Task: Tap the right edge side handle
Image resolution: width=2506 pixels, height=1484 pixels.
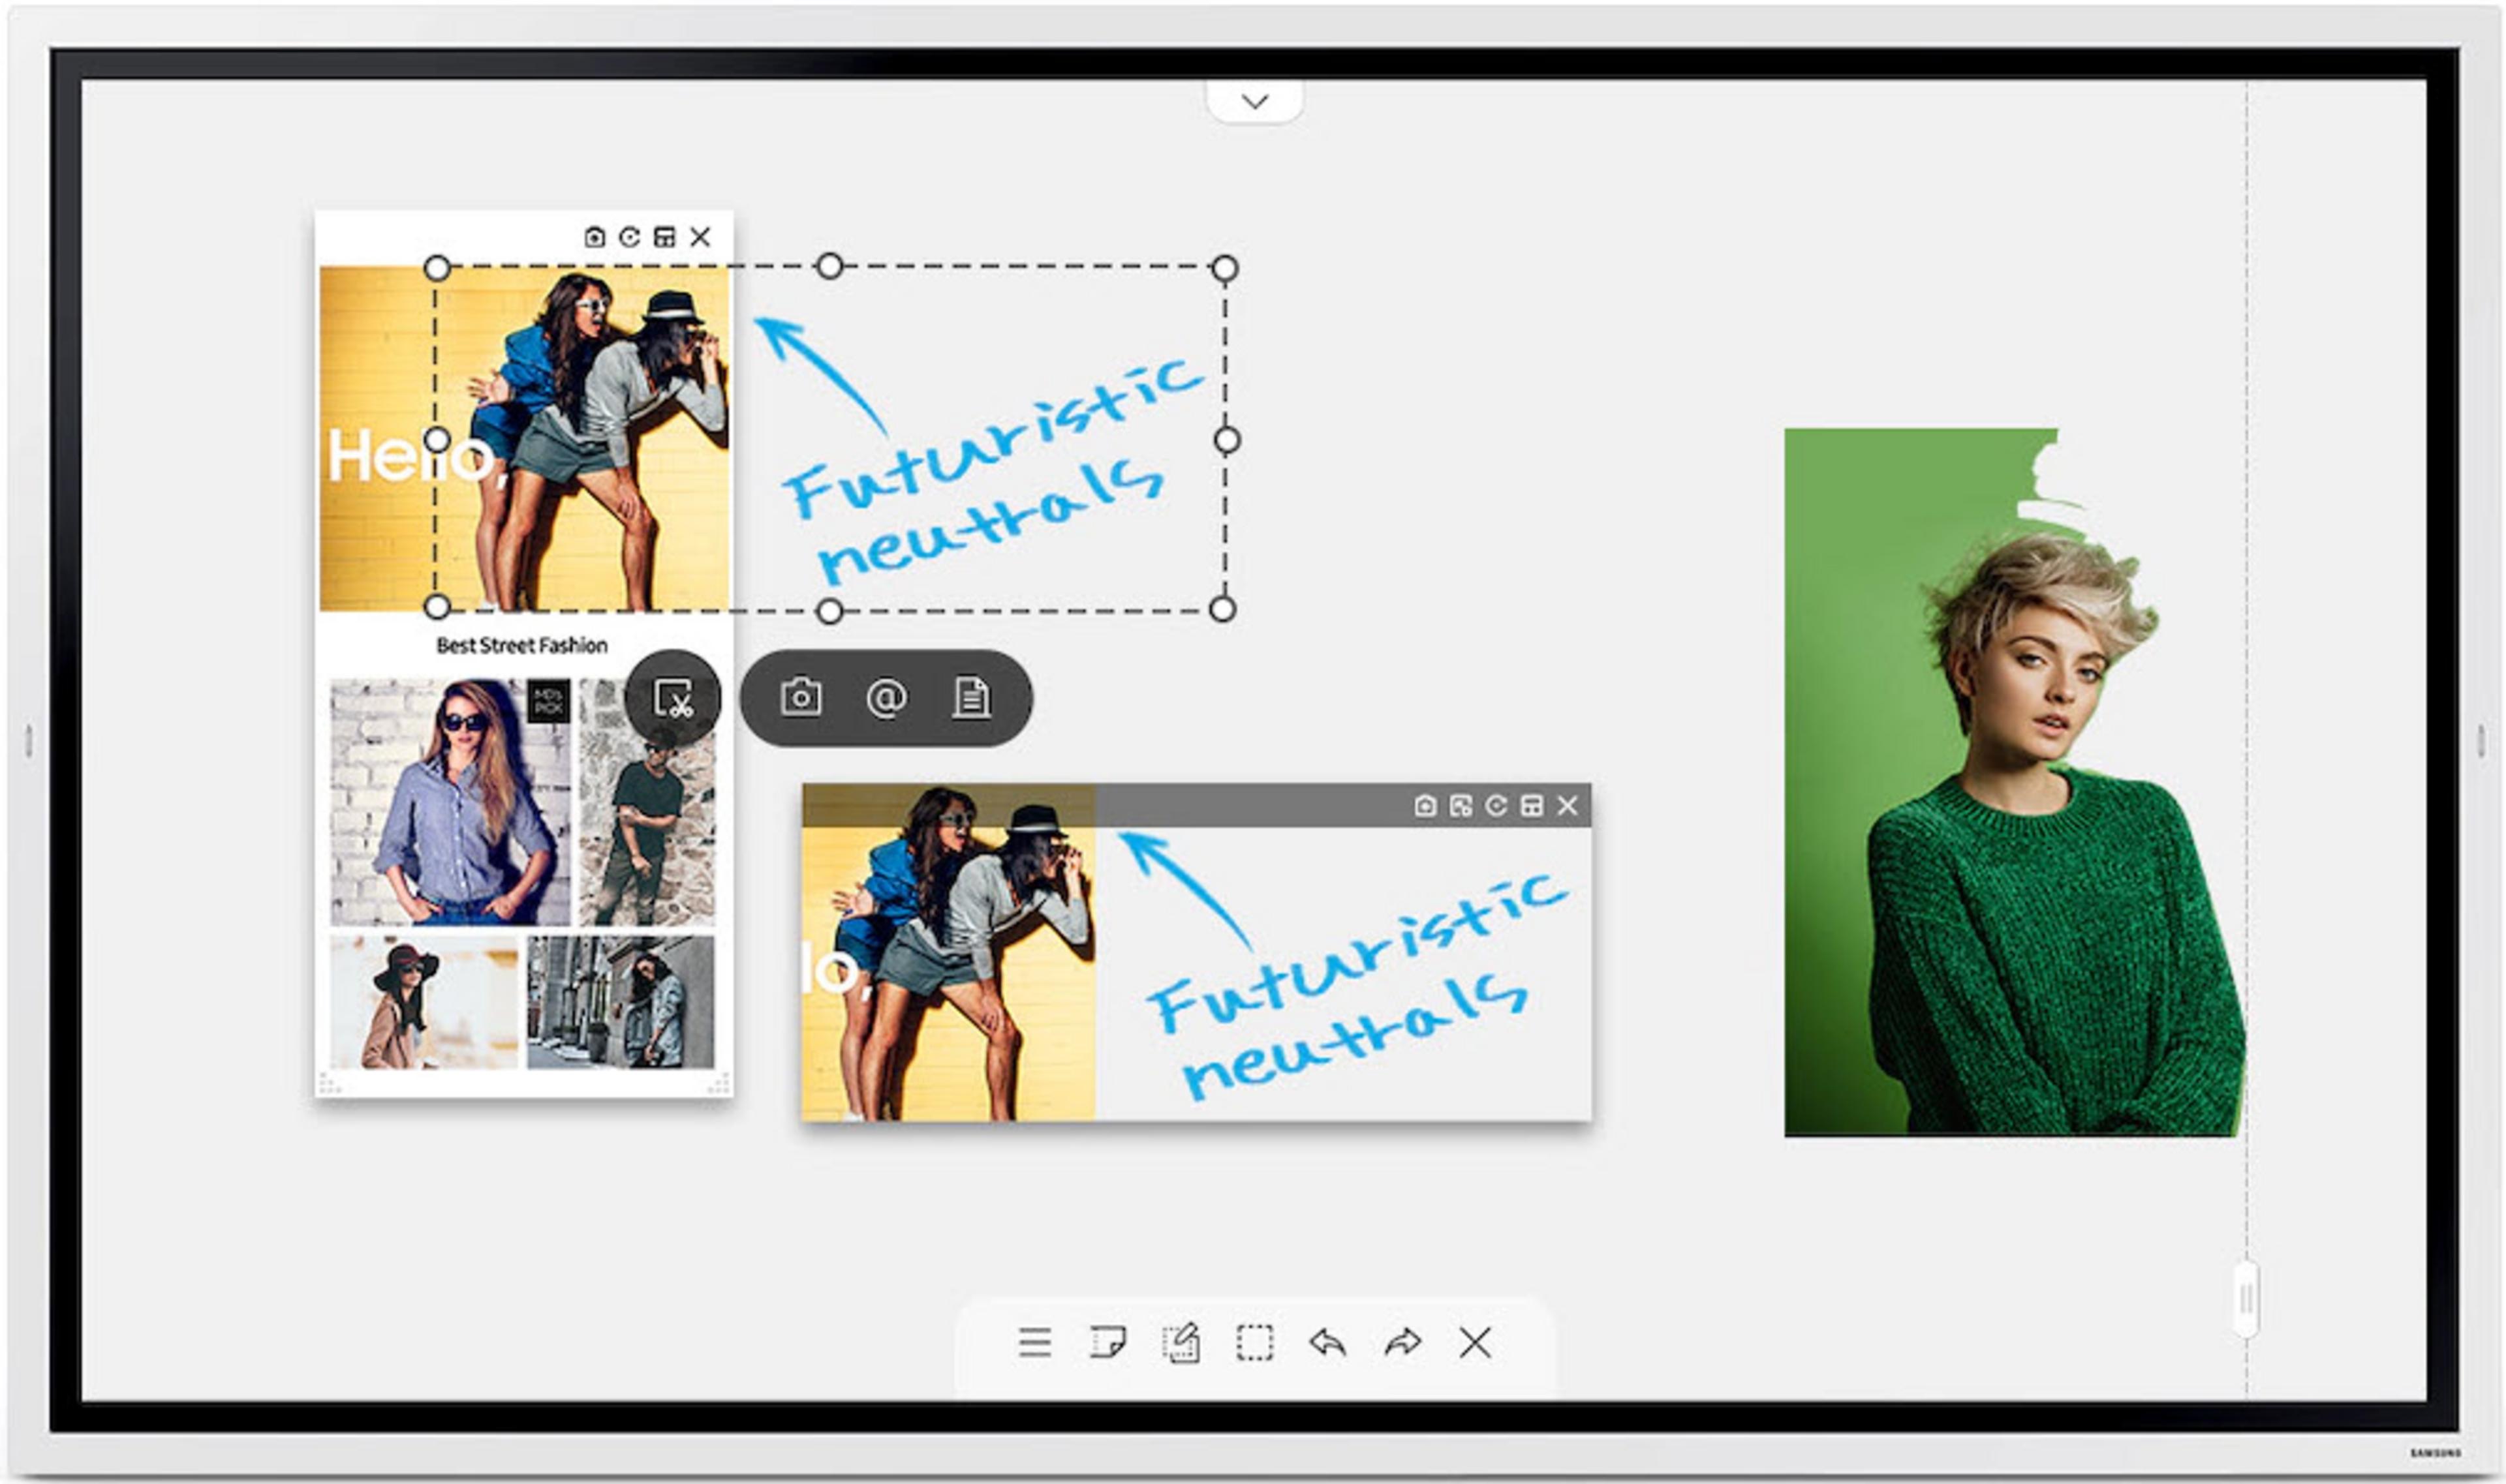Action: pyautogui.click(x=2481, y=741)
